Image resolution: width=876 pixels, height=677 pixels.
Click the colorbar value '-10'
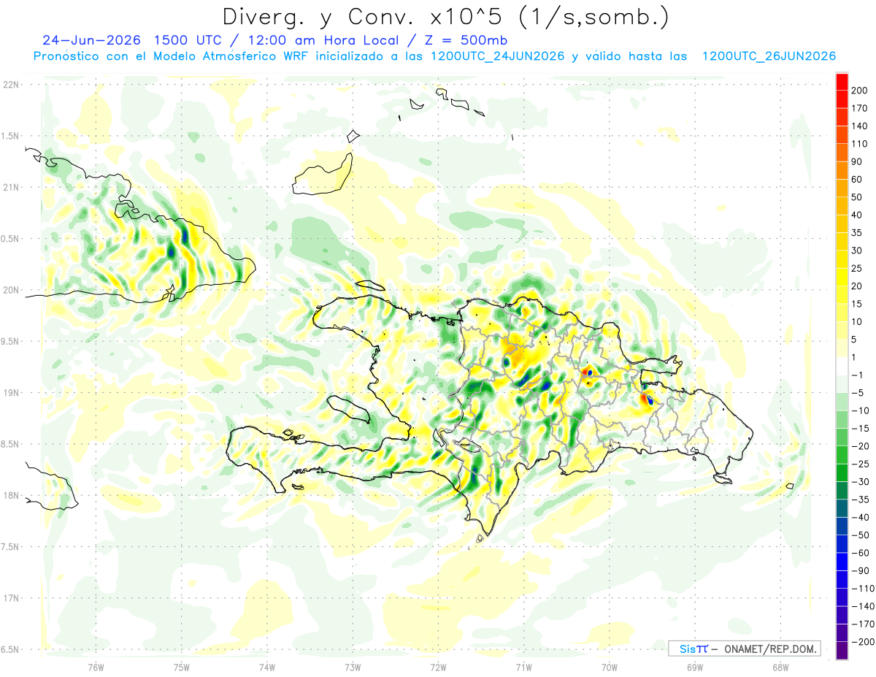click(x=861, y=410)
